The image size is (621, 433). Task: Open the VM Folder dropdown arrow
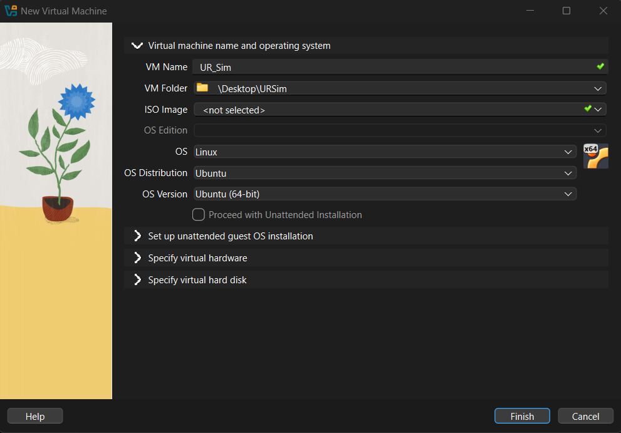[x=598, y=88]
